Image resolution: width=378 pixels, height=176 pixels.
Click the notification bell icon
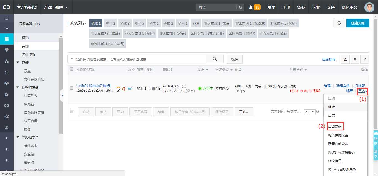coord(251,7)
